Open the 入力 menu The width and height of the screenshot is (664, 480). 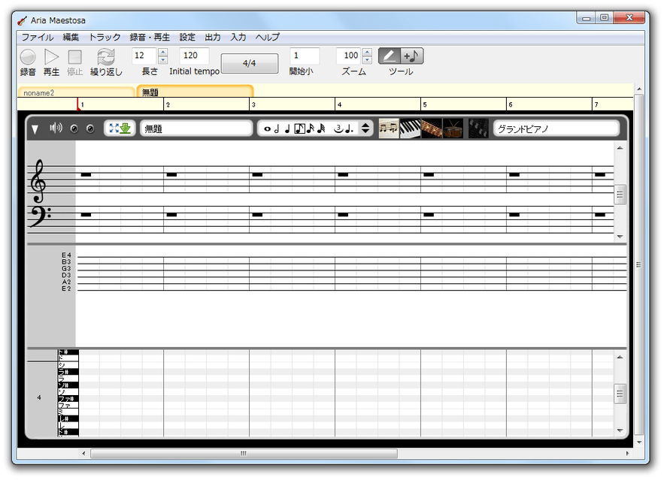click(x=238, y=38)
